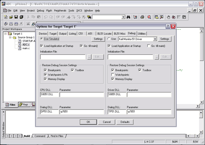The height and width of the screenshot is (145, 205).
Task: Click the Find in Files toolbar icon
Action: [x=89, y=17]
